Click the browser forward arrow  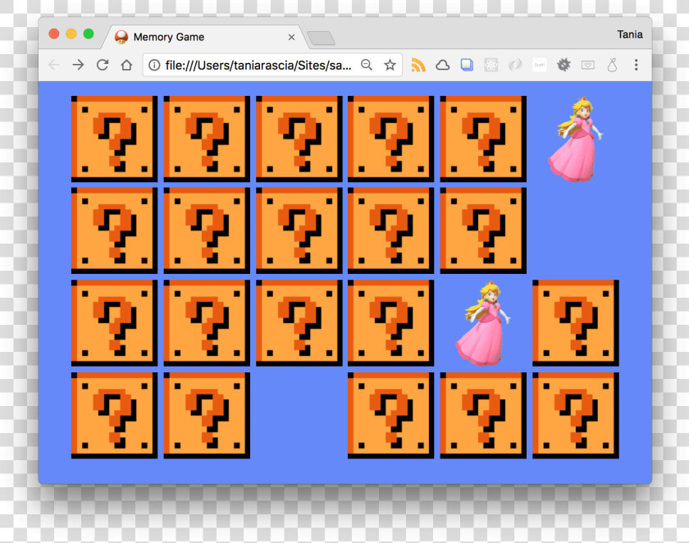coord(78,65)
